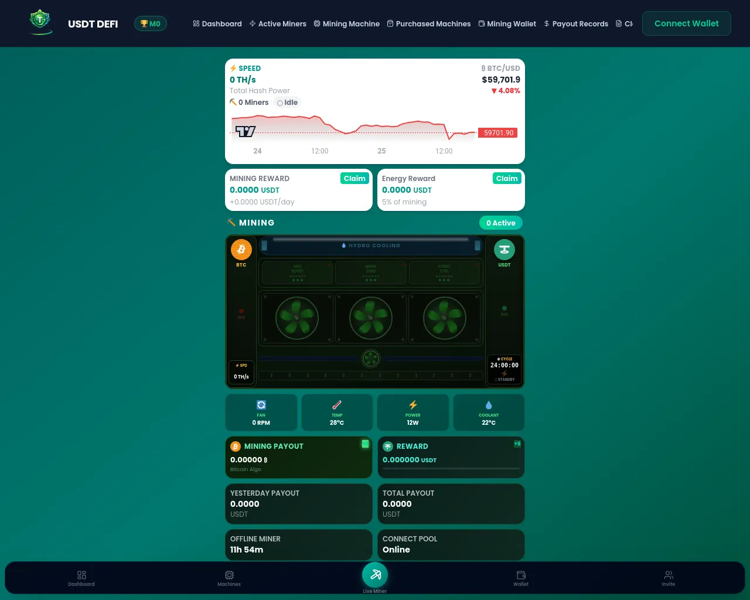
Task: Click the lightning bolt icon beside SPEED
Action: click(233, 69)
